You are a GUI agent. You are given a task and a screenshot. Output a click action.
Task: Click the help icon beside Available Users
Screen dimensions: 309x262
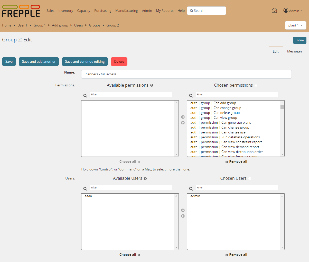click(145, 178)
